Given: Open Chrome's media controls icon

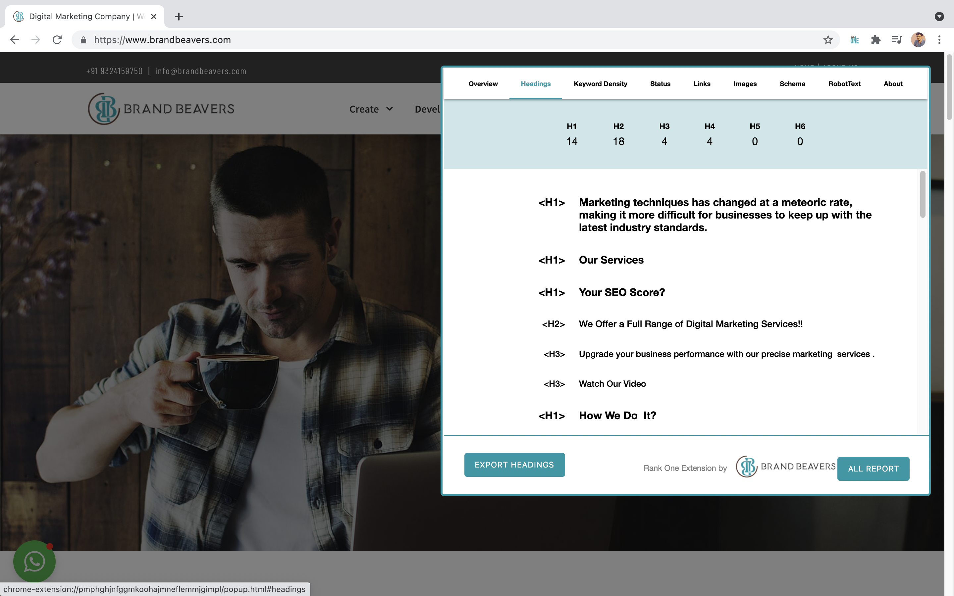Looking at the screenshot, I should (x=896, y=39).
